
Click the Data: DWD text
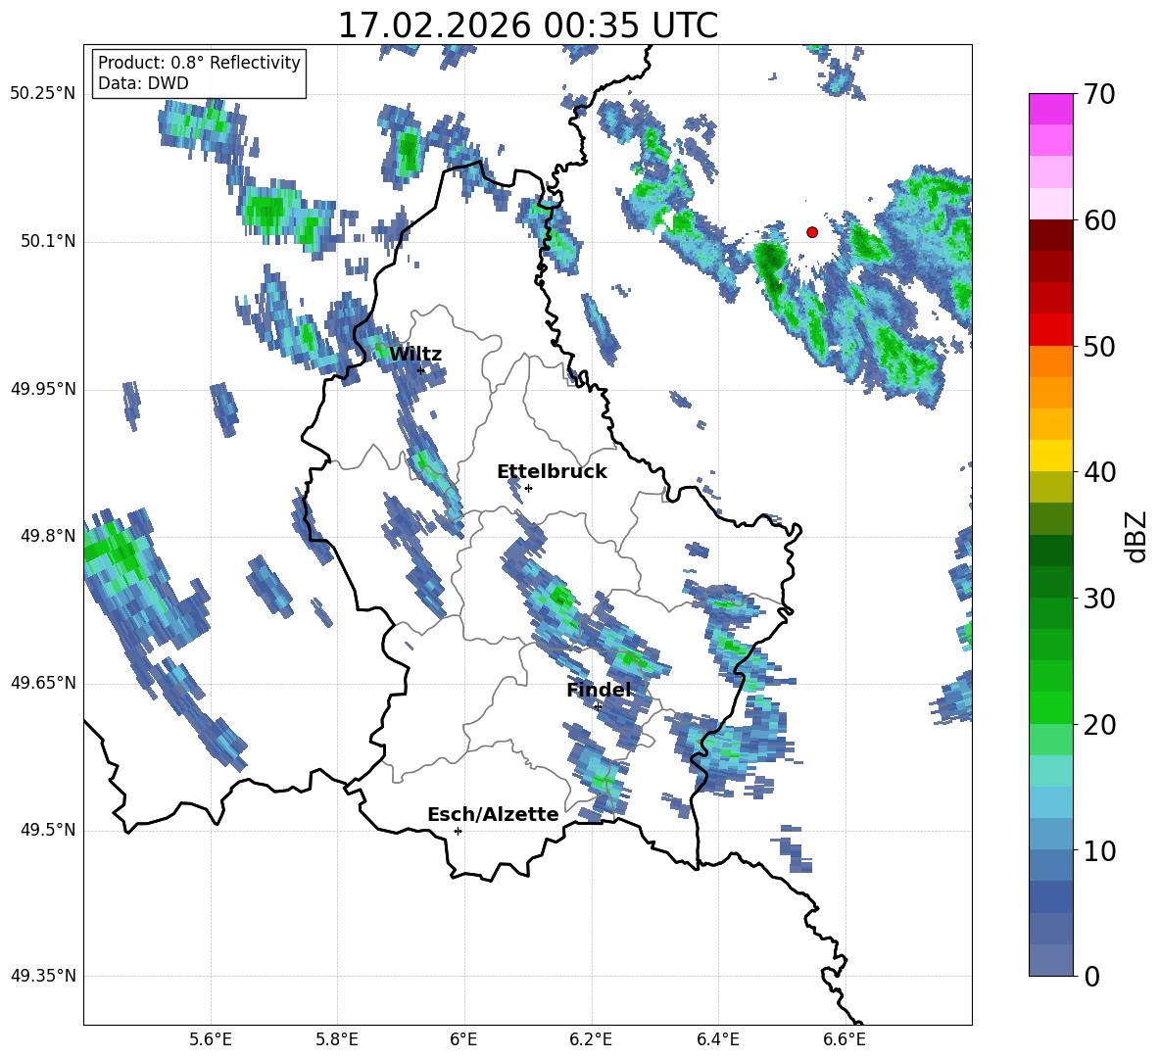pyautogui.click(x=143, y=83)
